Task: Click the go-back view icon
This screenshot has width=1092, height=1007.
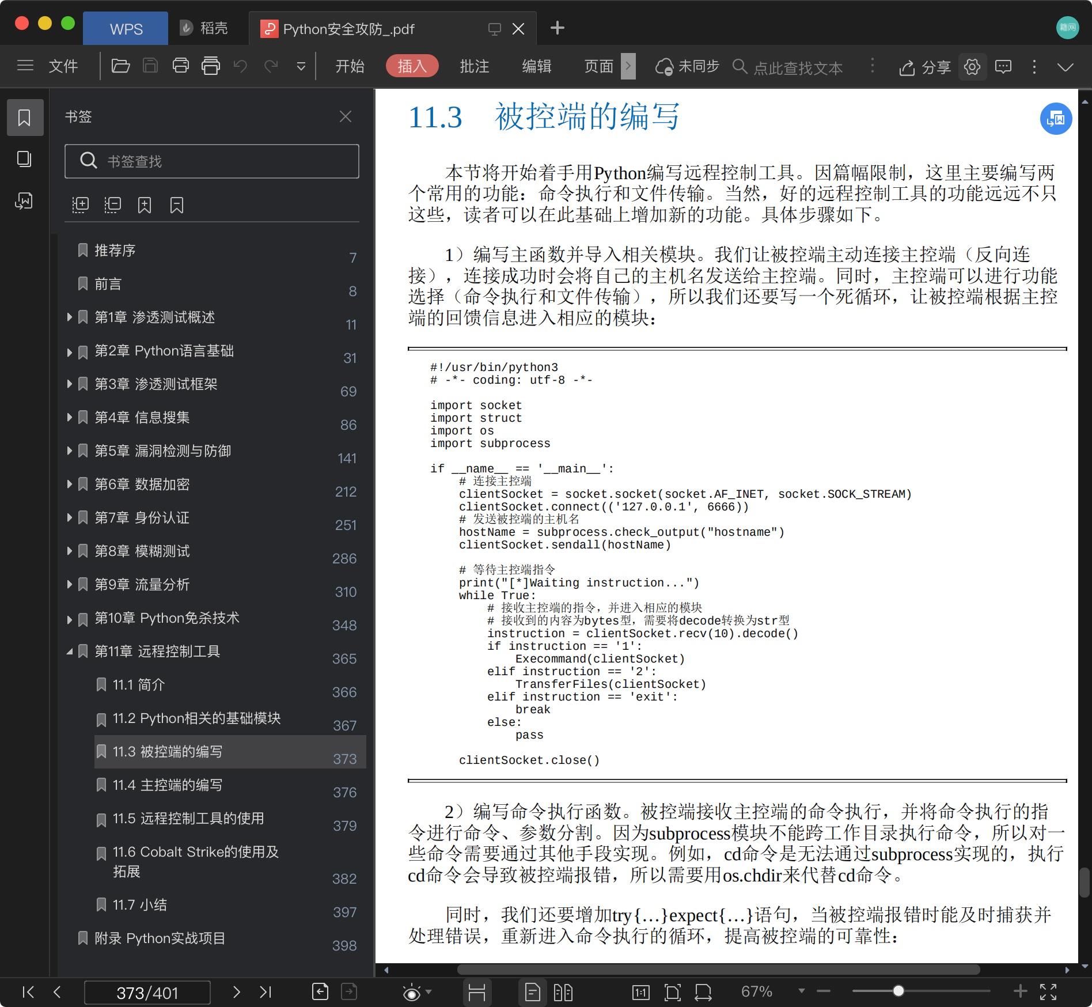Action: 320,991
